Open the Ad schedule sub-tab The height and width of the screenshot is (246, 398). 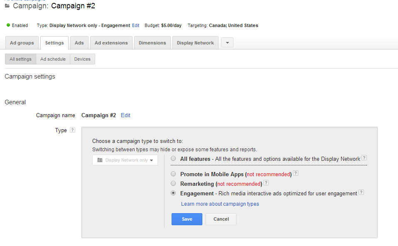click(x=53, y=59)
